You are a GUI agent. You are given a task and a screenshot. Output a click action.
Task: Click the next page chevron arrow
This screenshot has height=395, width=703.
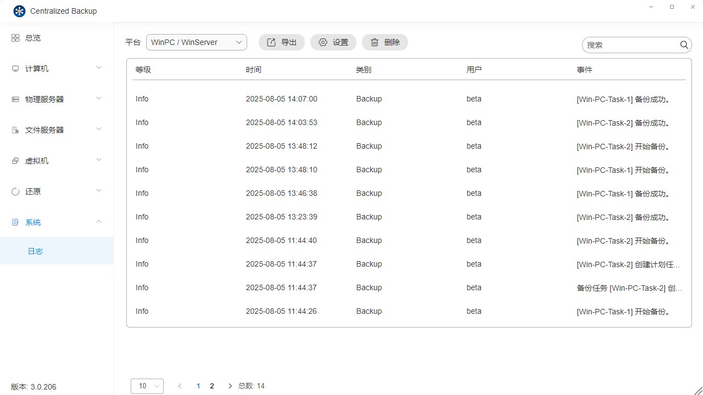(230, 386)
